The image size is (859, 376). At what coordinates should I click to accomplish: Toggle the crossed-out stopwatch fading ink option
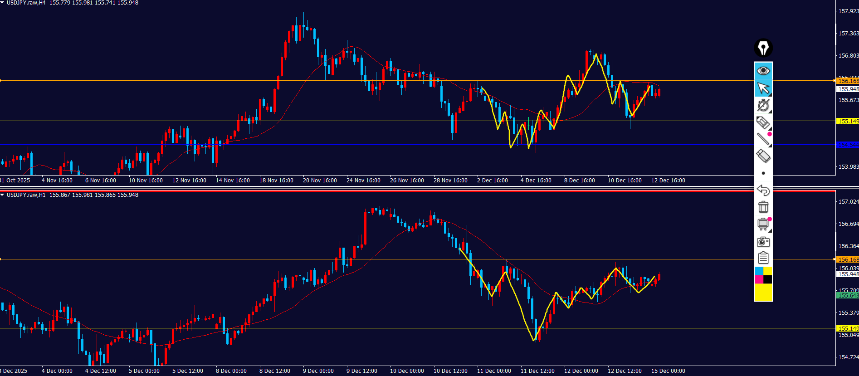coord(763,105)
